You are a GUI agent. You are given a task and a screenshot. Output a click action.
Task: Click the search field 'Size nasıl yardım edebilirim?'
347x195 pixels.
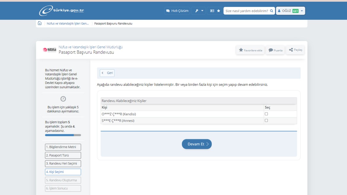[x=246, y=11]
